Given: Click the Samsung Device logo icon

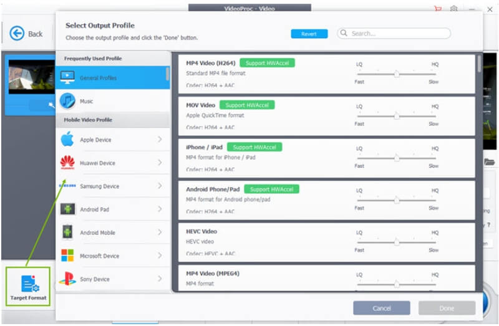Looking at the screenshot, I should (67, 185).
